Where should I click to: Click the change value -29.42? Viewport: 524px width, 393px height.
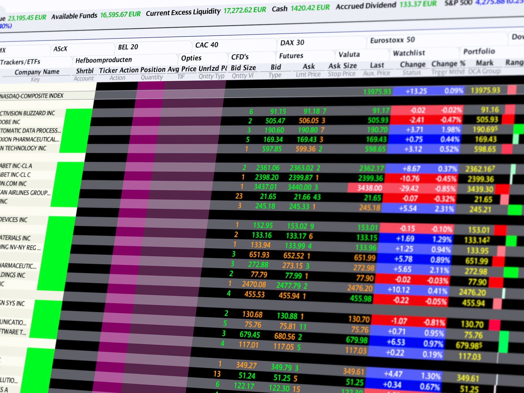408,188
